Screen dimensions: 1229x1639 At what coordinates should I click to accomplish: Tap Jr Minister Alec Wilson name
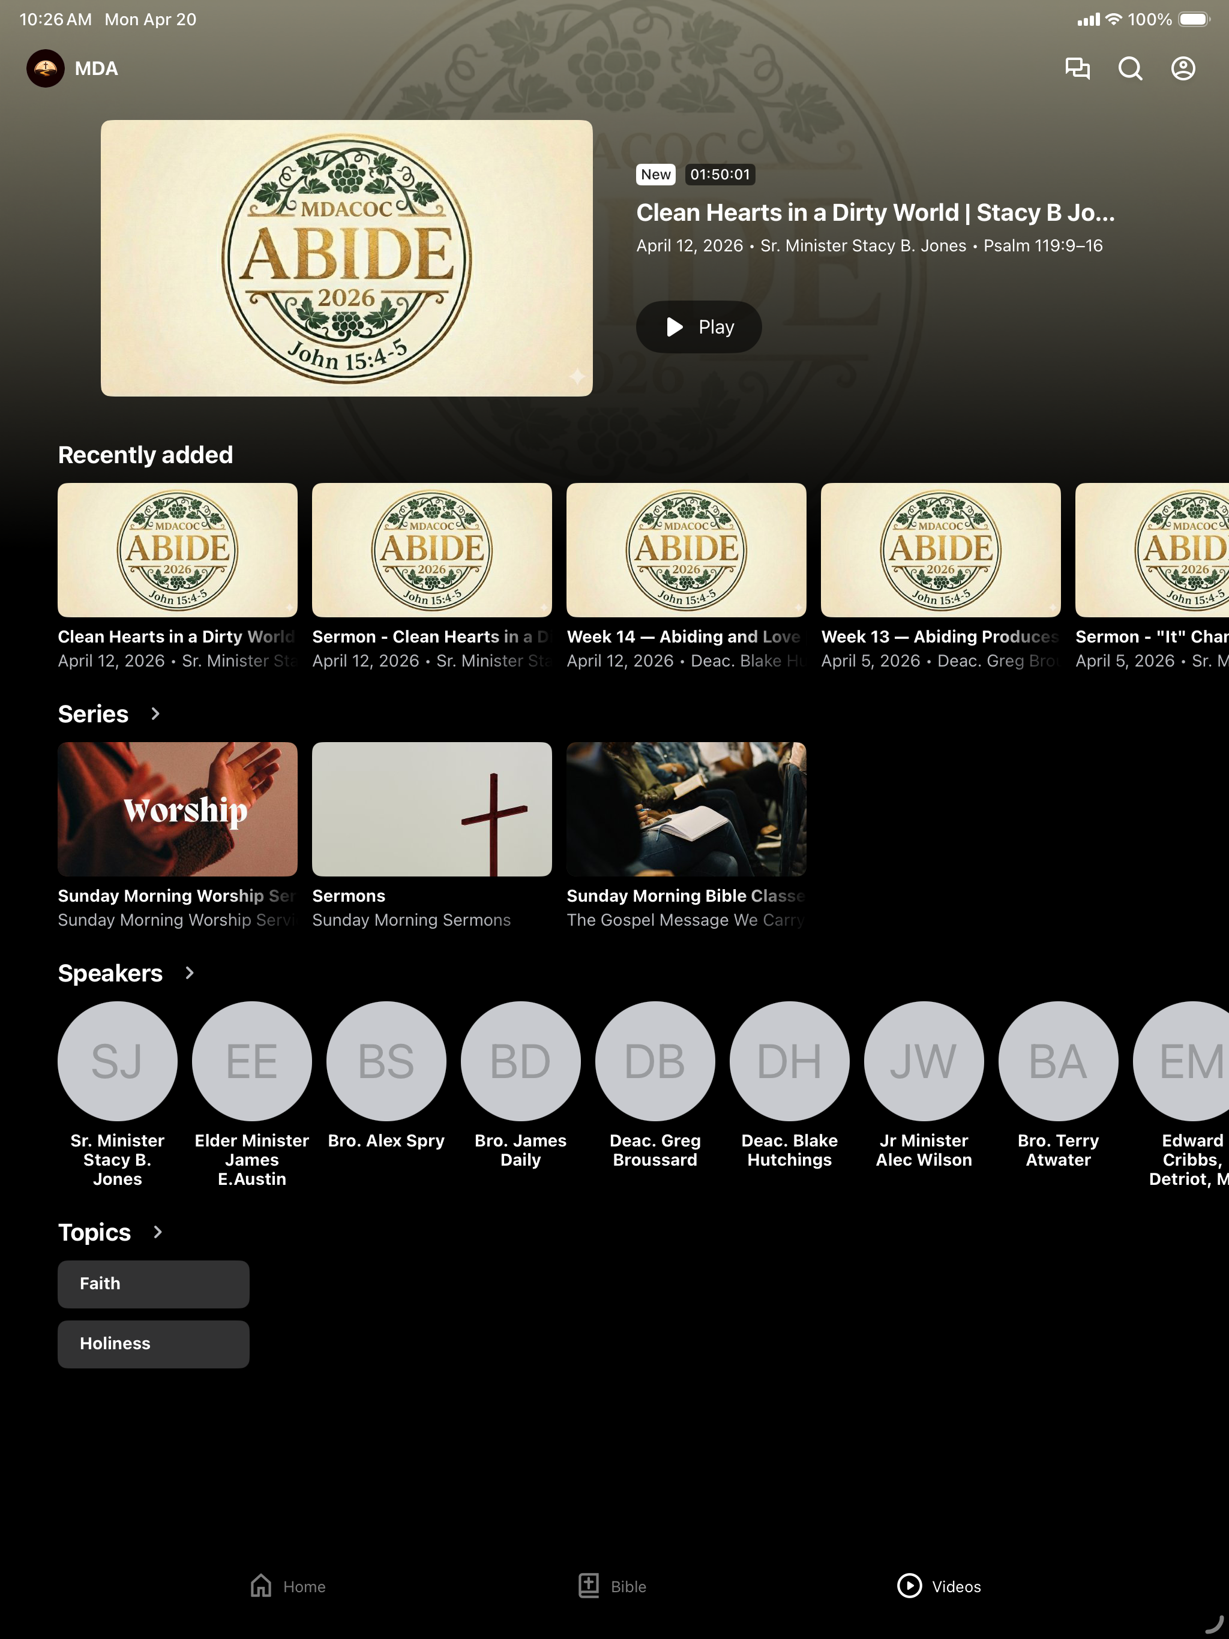point(924,1151)
